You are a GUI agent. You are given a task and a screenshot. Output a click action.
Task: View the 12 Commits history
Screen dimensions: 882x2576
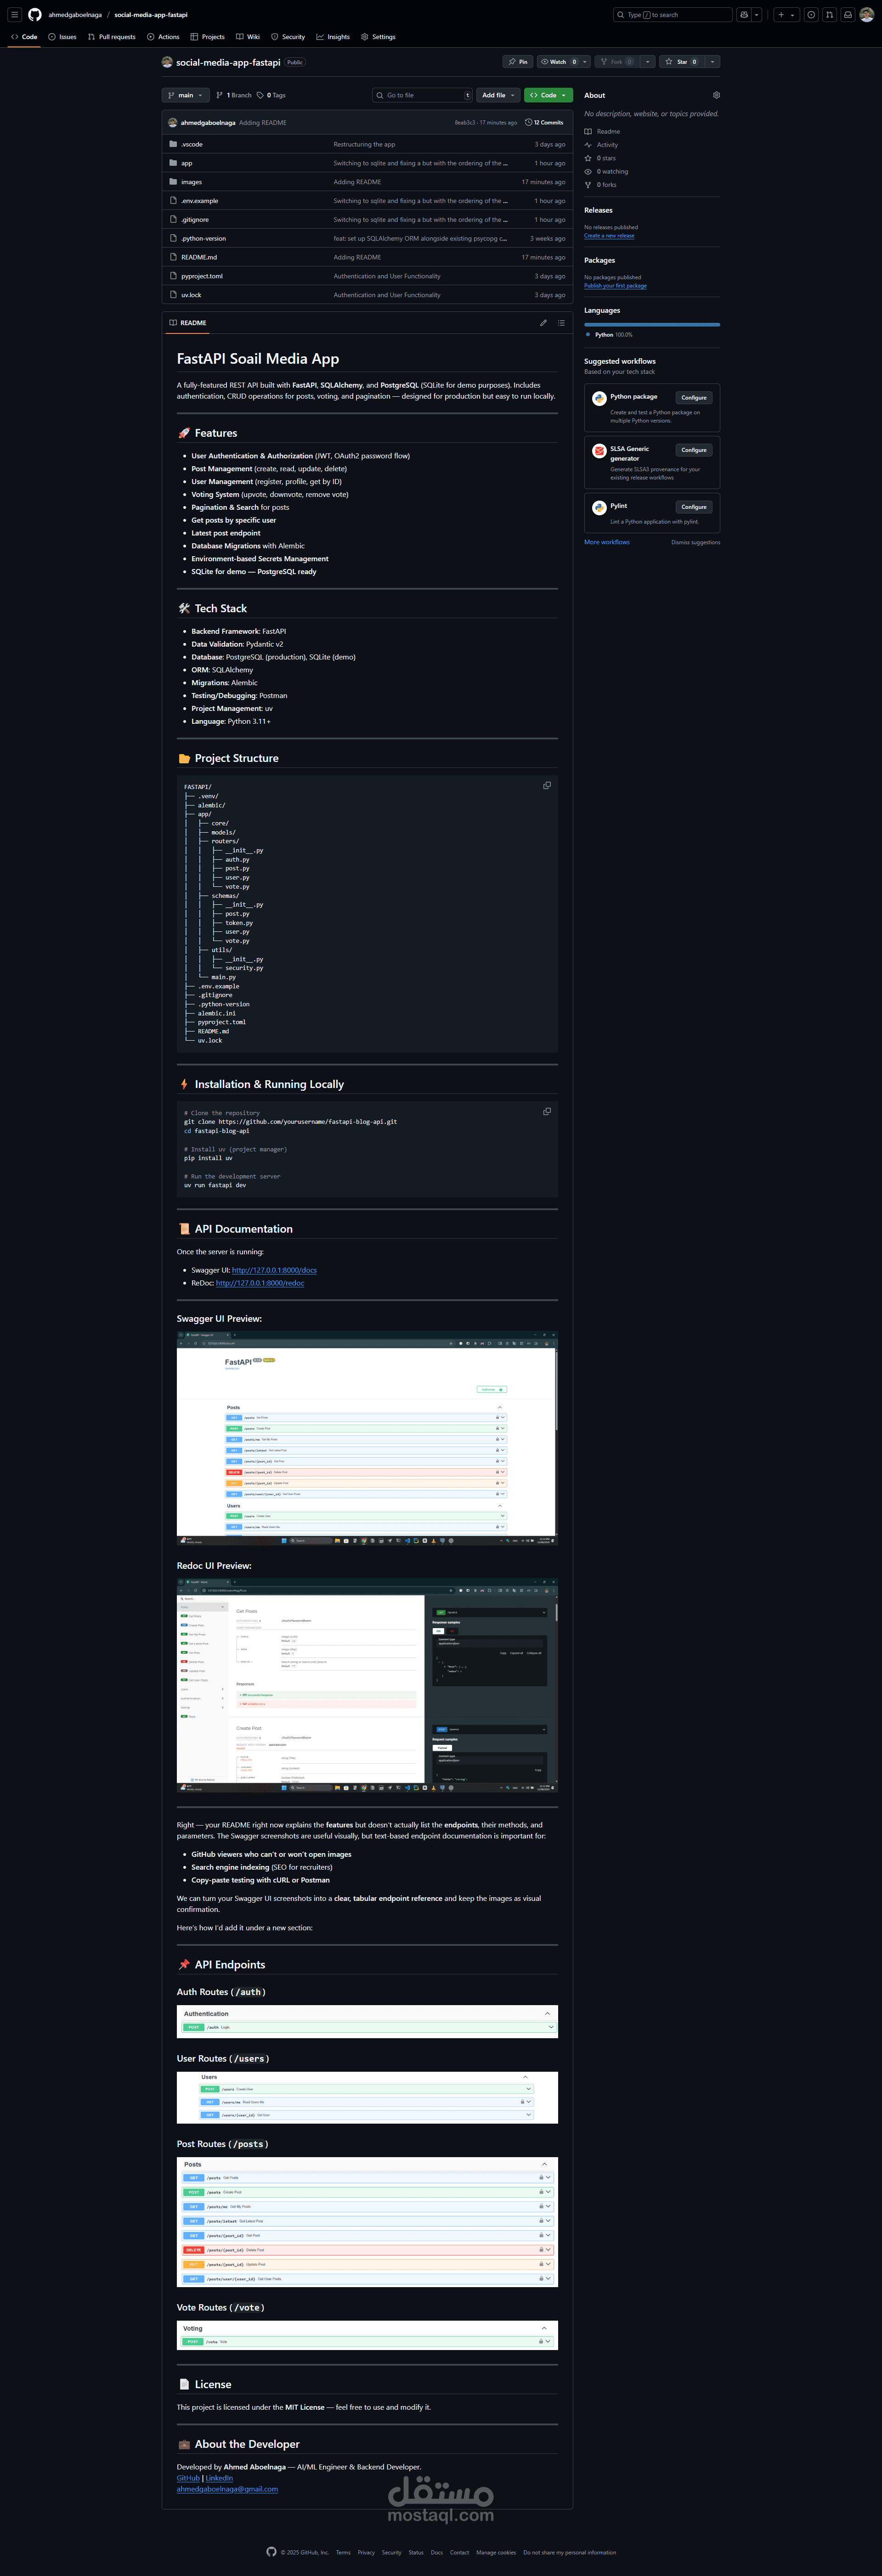(x=544, y=123)
